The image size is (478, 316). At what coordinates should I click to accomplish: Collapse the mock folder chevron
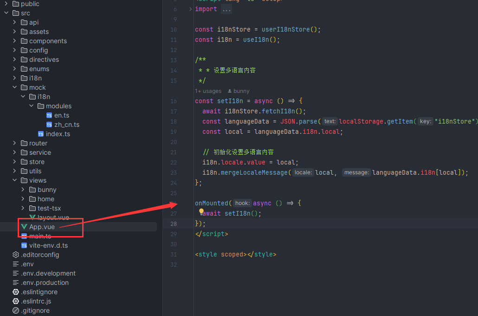(15, 87)
